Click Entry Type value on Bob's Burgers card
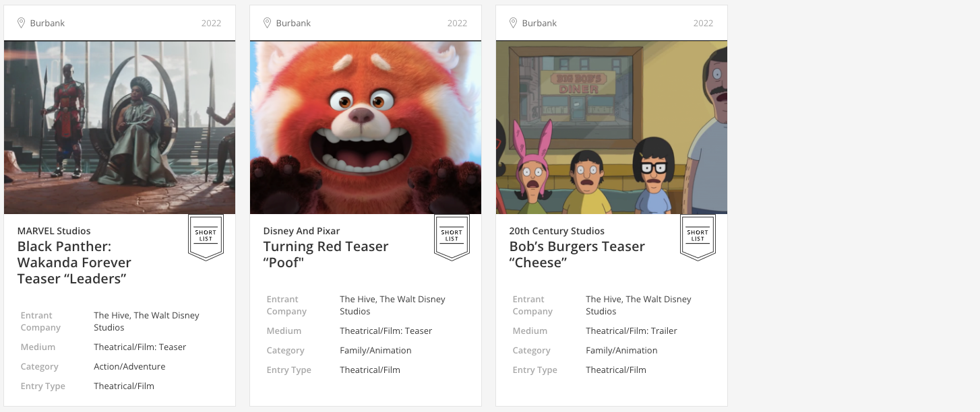This screenshot has width=980, height=412. (616, 370)
